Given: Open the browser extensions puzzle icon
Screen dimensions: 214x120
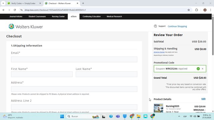Looking at the screenshot, I should coord(197,10).
